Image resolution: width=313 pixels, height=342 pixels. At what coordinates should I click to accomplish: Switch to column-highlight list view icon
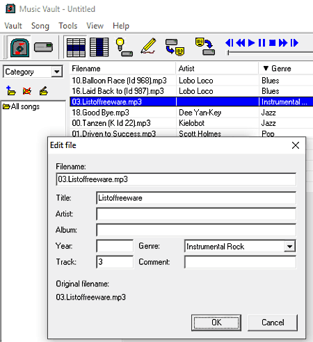[x=99, y=47]
